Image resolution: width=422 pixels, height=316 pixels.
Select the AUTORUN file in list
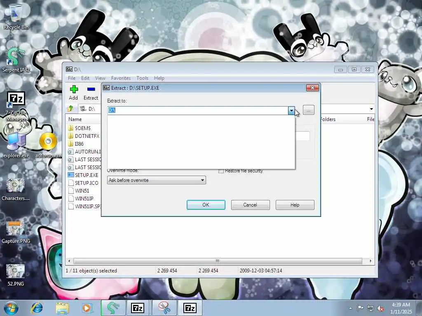point(84,151)
